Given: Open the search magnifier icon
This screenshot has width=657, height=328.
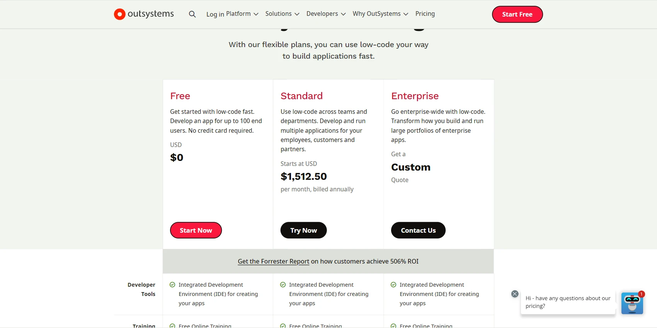Looking at the screenshot, I should click(x=192, y=14).
